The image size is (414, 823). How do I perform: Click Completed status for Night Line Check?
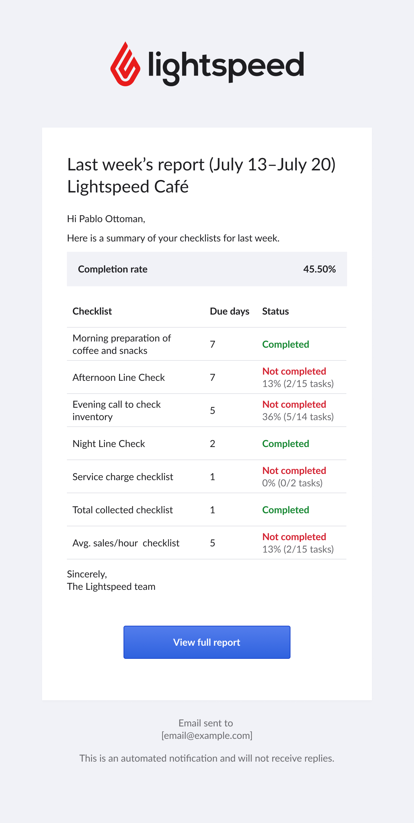click(286, 444)
